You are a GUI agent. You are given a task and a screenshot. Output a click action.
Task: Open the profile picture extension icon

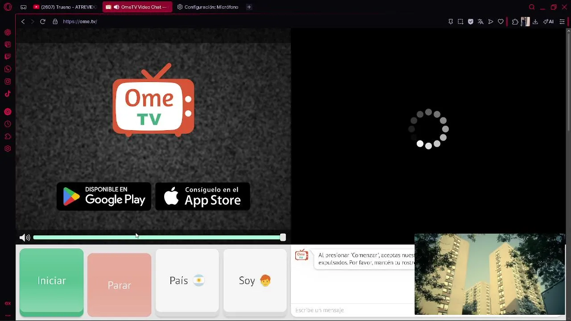(x=525, y=21)
